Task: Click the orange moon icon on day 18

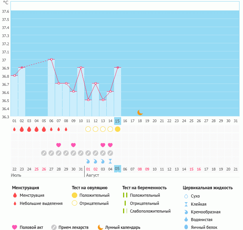Action: point(140,112)
